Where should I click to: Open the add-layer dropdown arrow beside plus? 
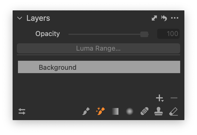click(x=162, y=101)
